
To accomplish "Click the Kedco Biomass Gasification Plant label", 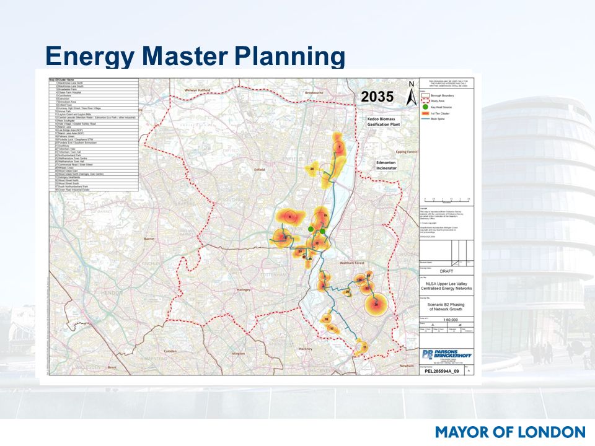I will (x=384, y=121).
